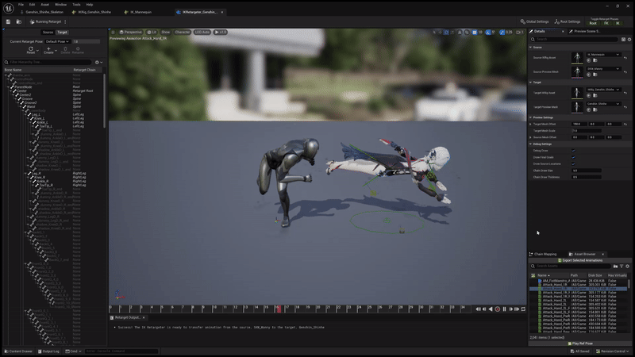
Task: Open the Asset menu
Action: pyautogui.click(x=45, y=5)
